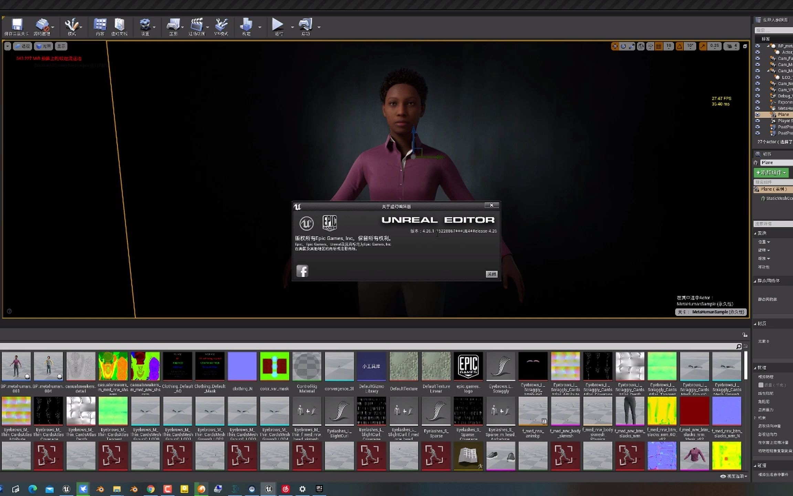
Task: Open the Lit view mode menu
Action: pyautogui.click(x=43, y=46)
